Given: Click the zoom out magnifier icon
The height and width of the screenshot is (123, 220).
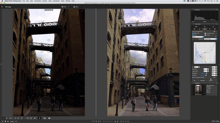Looking at the screenshot, I should [x=15, y=118].
